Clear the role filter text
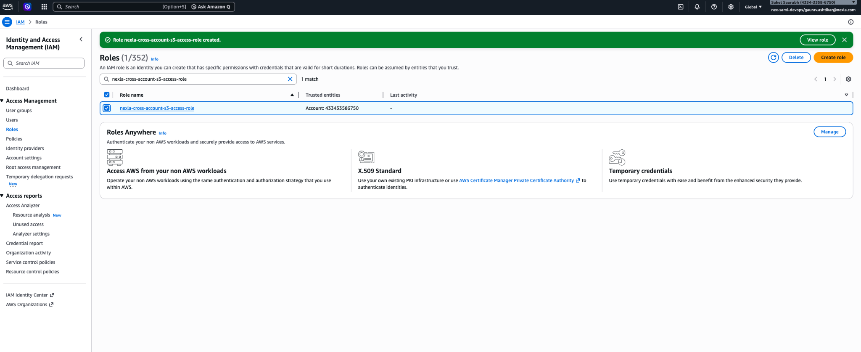Viewport: 861px width, 352px height. pos(290,79)
